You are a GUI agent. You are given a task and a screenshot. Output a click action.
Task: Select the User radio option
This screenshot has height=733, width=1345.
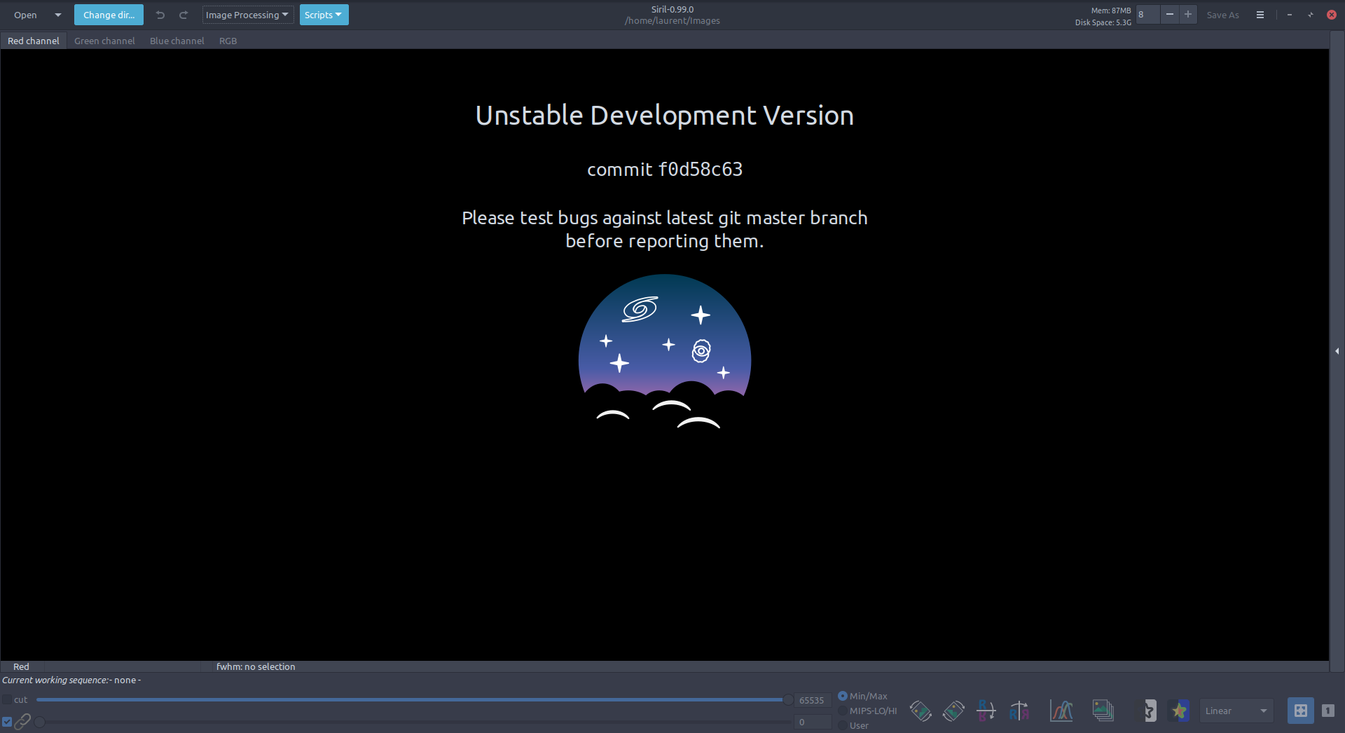pos(843,725)
